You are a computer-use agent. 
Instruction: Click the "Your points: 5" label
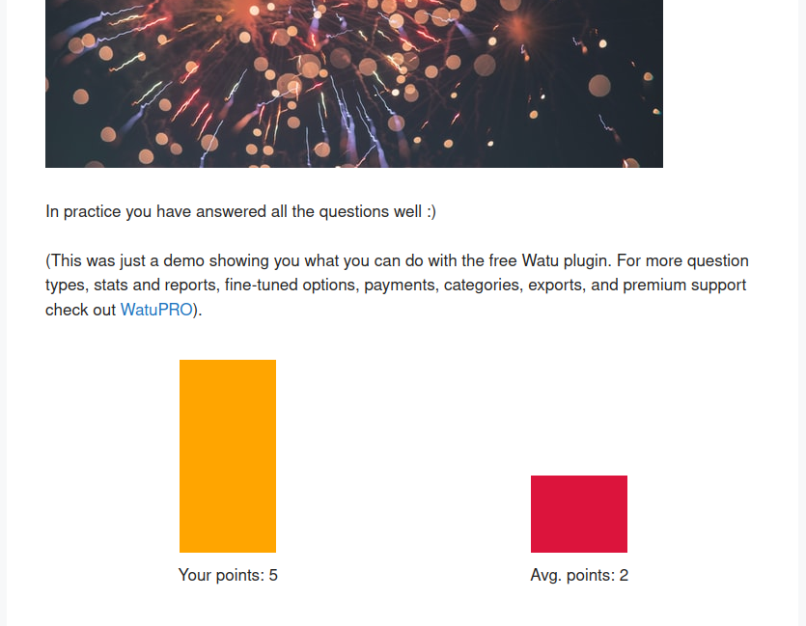coord(228,576)
